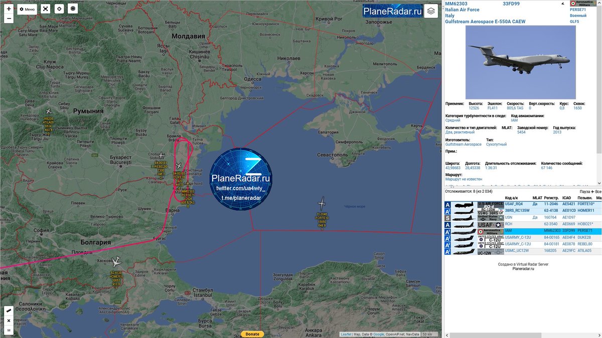Click the M unit button on map
The height and width of the screenshot is (338, 602).
pyautogui.click(x=9, y=330)
